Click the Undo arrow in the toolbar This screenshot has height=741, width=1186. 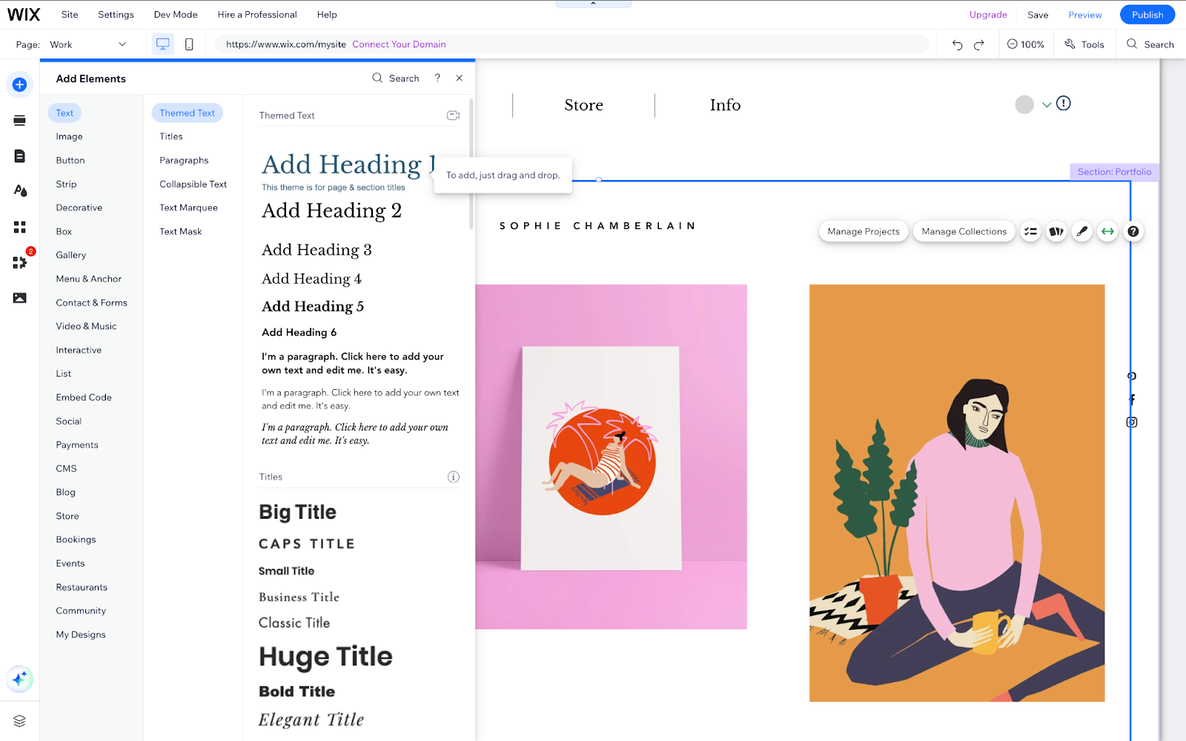point(956,44)
